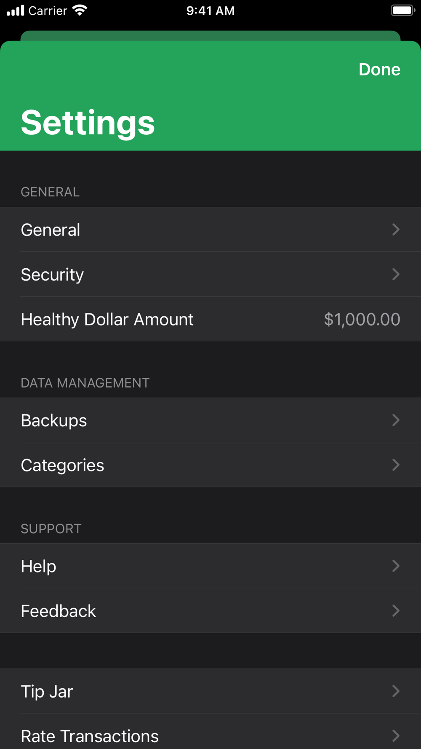Open the Security settings row
421x749 pixels.
click(210, 274)
